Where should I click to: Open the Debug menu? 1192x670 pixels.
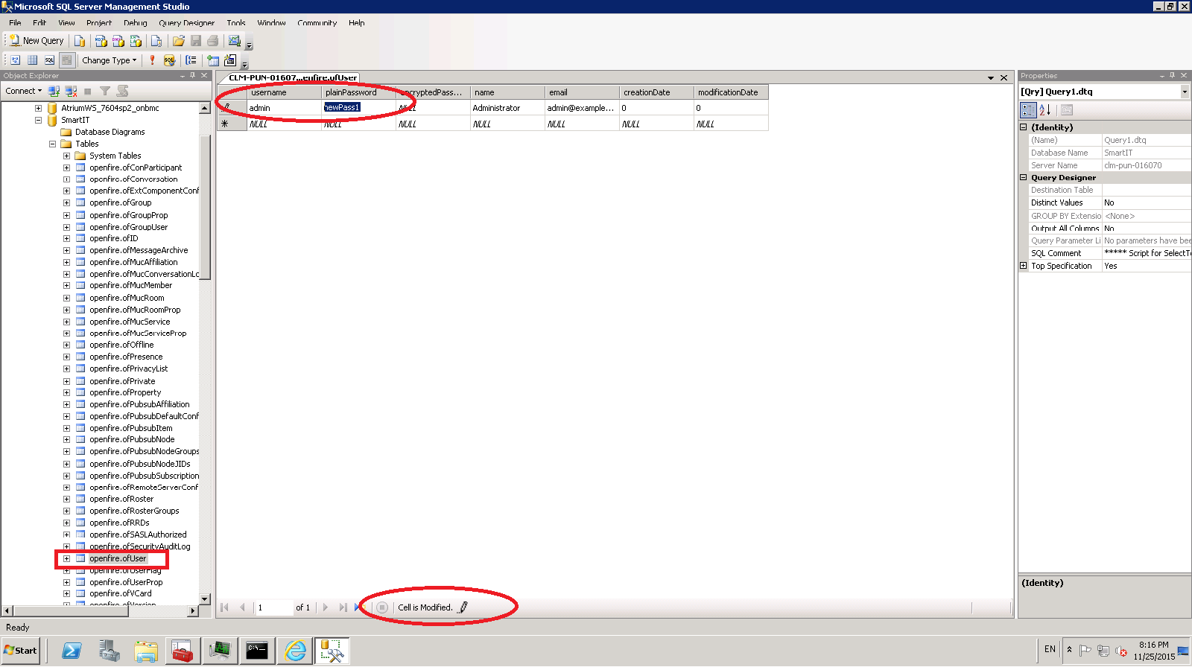tap(135, 23)
